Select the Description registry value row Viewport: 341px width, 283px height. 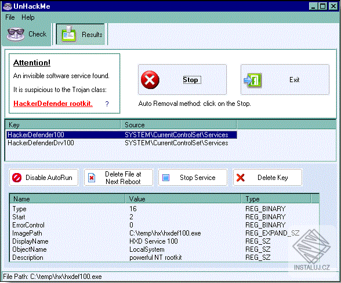pyautogui.click(x=164, y=258)
